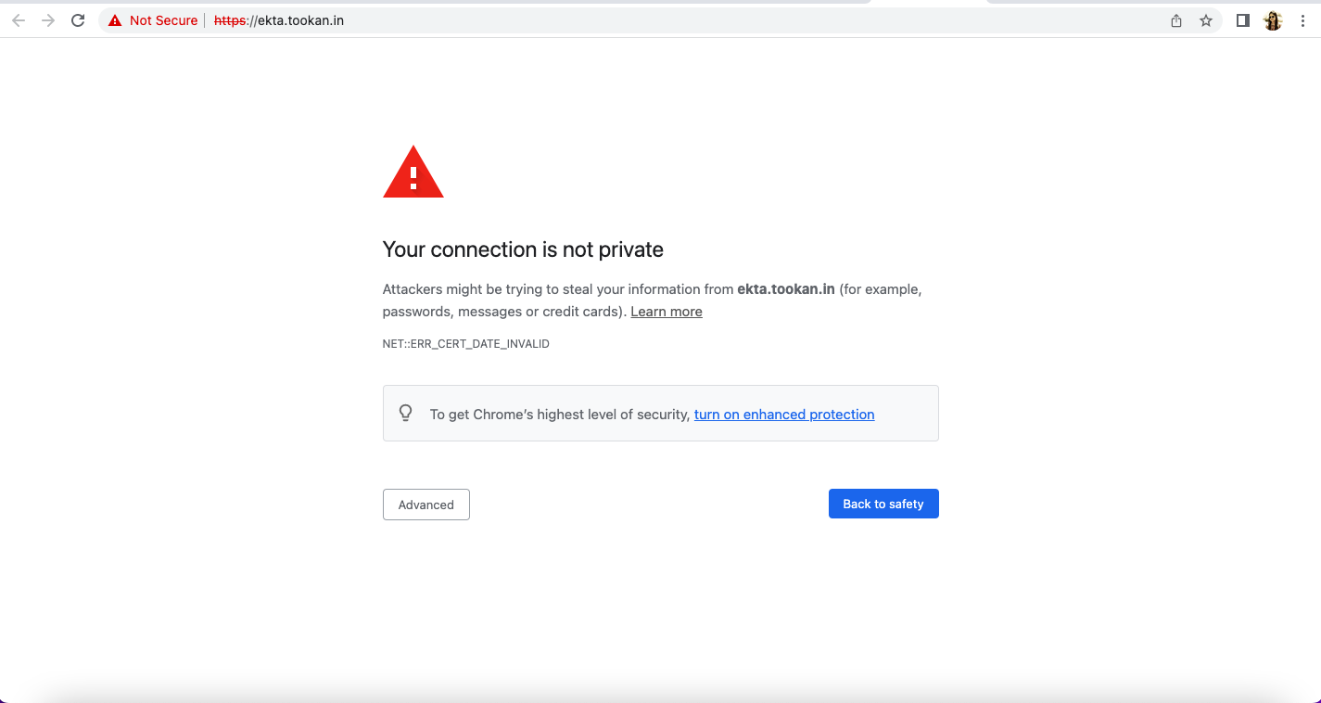Viewport: 1321px width, 703px height.
Task: Select bold ekta.tookan.in in the warning message
Action: [x=786, y=289]
